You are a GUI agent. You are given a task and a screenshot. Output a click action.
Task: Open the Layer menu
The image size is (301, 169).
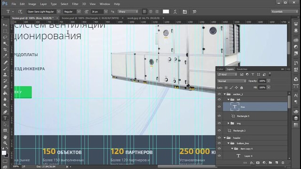(x=43, y=4)
